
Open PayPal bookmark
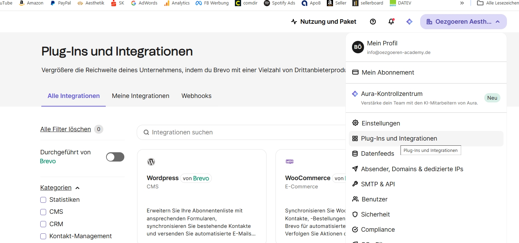click(x=60, y=3)
